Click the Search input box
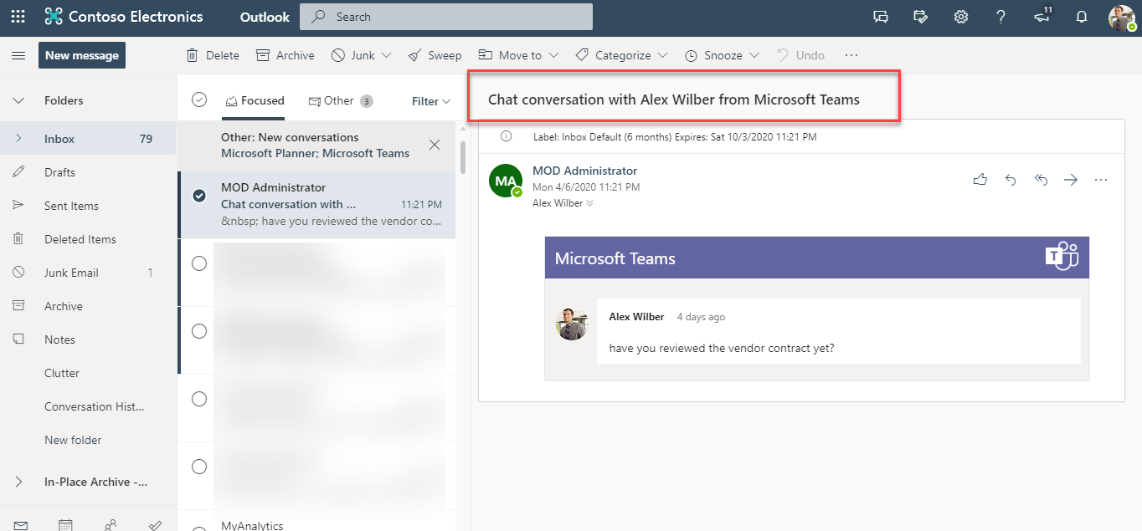 pyautogui.click(x=452, y=17)
